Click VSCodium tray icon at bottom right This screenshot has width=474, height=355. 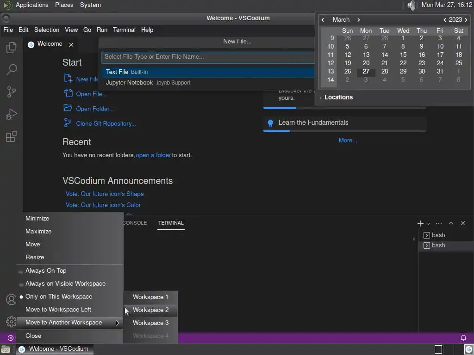(x=469, y=349)
